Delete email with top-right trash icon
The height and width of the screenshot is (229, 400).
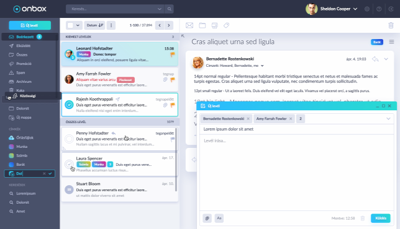(x=391, y=25)
